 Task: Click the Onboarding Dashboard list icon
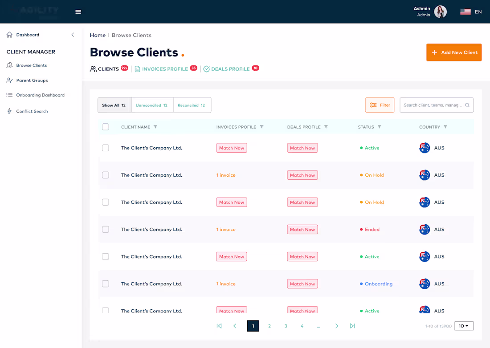[10, 95]
